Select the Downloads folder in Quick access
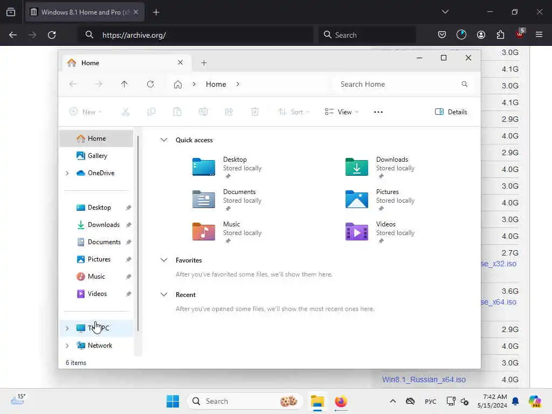Viewport: 552px width, 414px height. (x=381, y=167)
